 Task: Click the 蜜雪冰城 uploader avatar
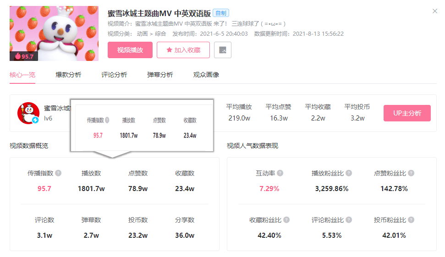(28, 113)
